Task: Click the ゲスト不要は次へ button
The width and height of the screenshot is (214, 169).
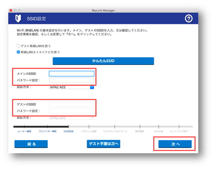Action: [104, 144]
